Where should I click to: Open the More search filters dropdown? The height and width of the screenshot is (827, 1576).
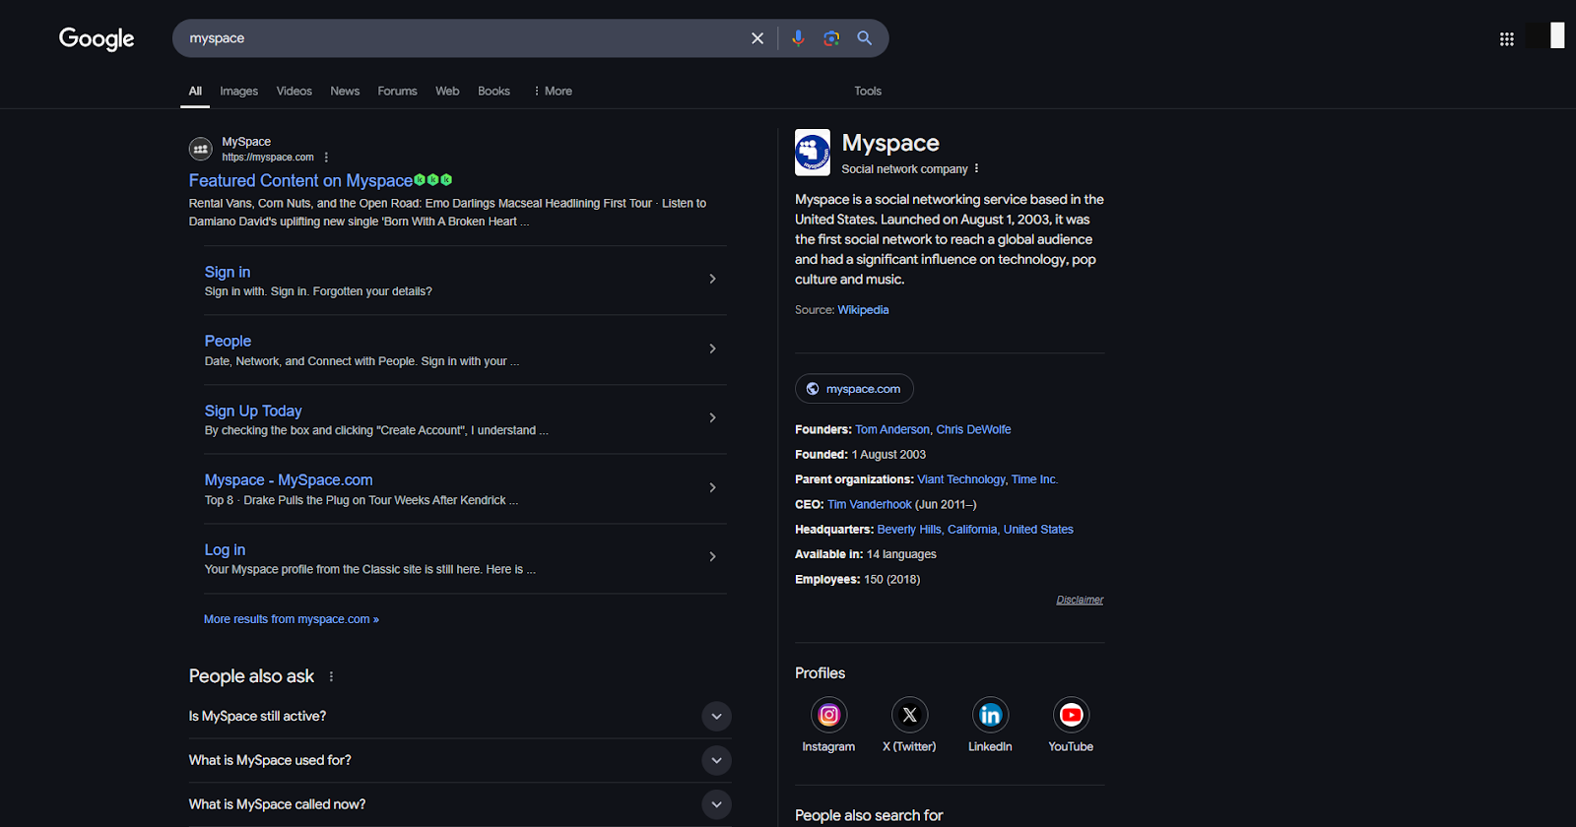point(553,91)
